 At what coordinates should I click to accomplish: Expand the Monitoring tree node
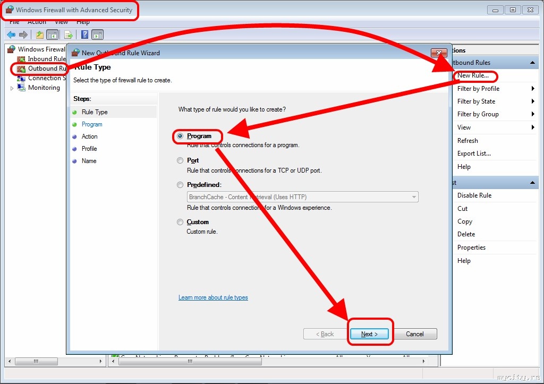tap(12, 88)
